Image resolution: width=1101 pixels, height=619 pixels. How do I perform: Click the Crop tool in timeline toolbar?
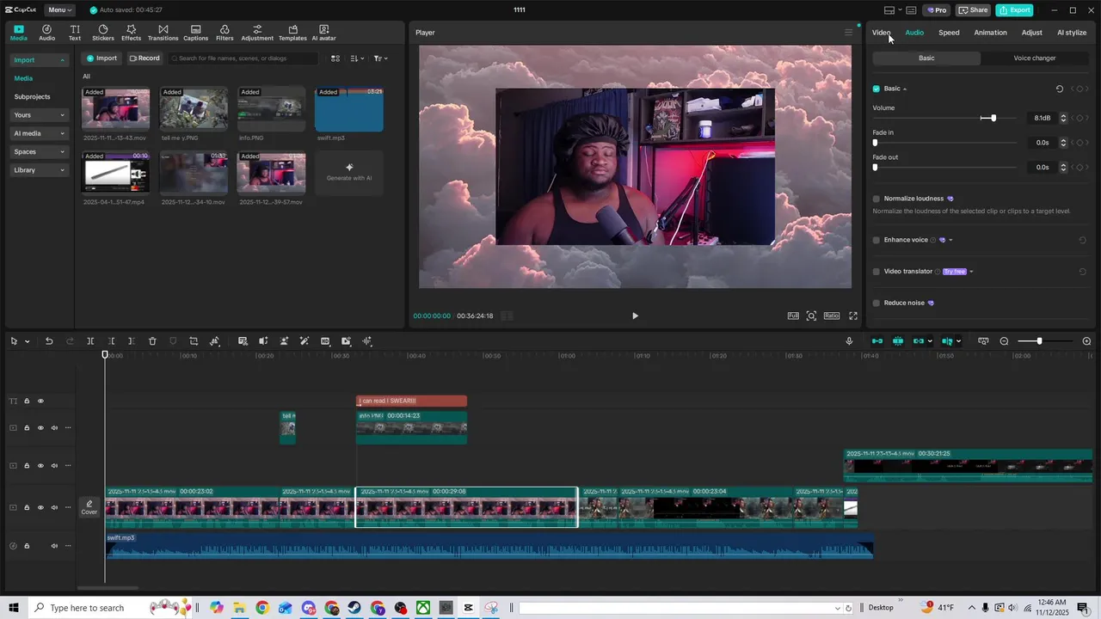tap(194, 341)
